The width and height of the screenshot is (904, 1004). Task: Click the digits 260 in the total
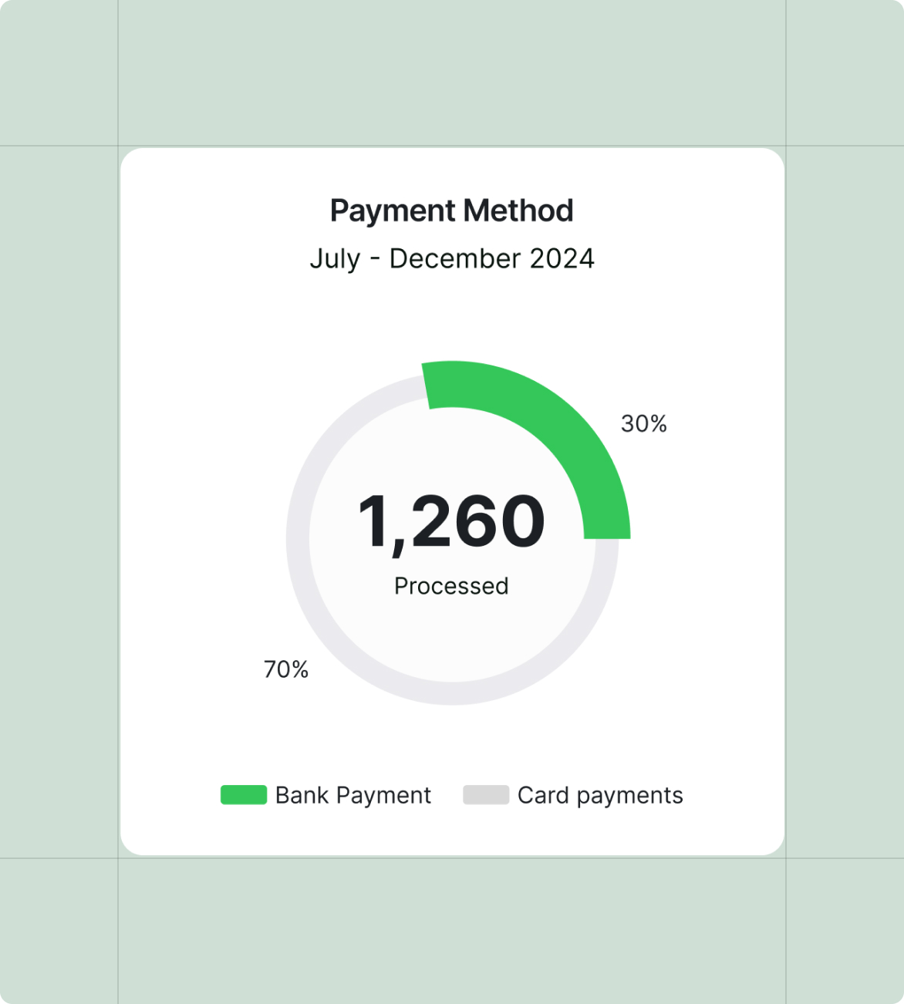coord(478,521)
